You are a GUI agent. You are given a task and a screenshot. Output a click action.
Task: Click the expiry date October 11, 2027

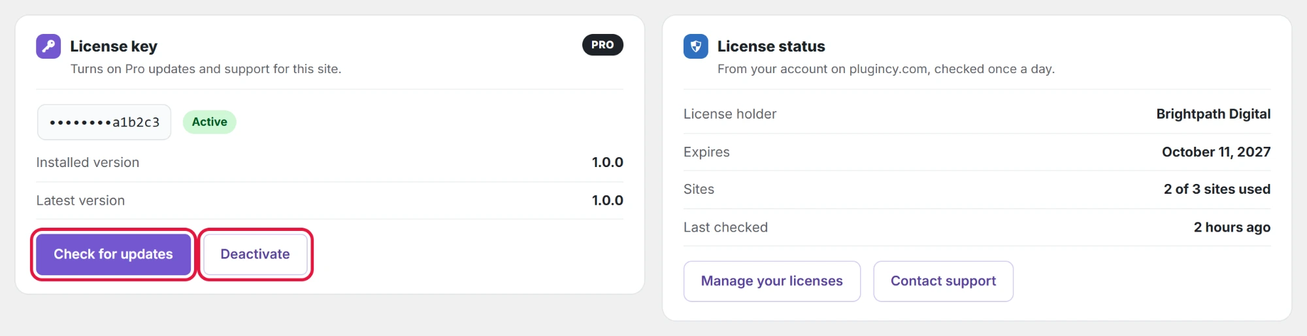(x=1216, y=152)
